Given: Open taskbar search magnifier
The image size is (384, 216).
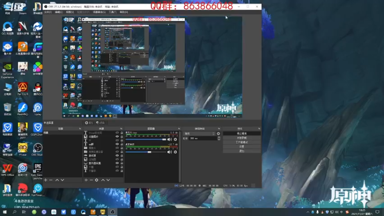Looking at the screenshot, I should point(14,212).
